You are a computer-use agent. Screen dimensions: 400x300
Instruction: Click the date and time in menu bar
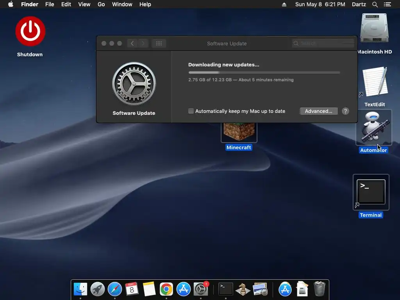320,4
